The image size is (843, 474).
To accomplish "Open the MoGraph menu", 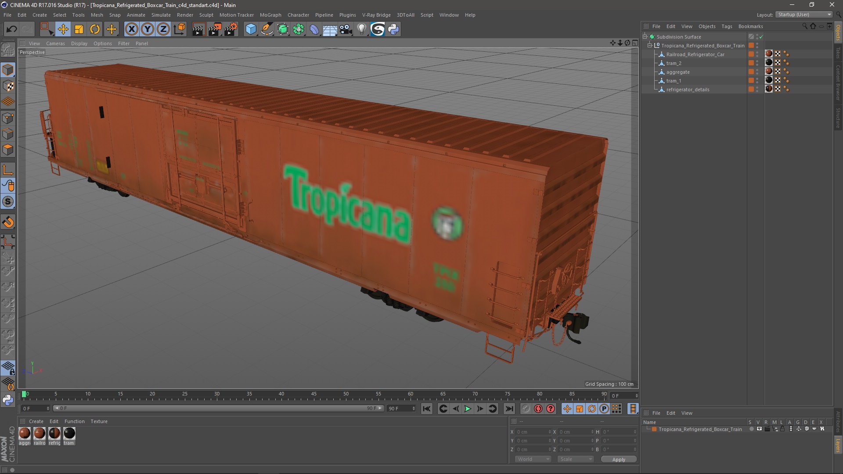I will click(x=270, y=15).
